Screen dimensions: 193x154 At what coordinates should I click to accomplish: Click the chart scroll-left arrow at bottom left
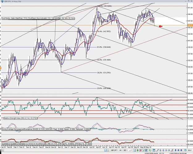2,150
